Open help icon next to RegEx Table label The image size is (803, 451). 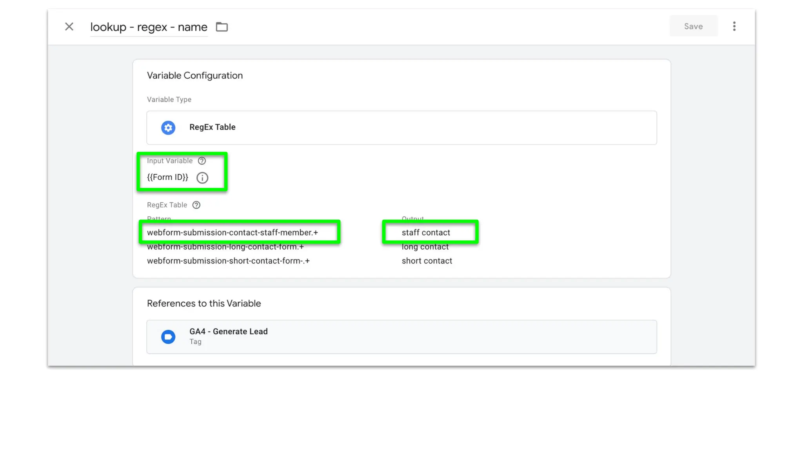(x=196, y=205)
